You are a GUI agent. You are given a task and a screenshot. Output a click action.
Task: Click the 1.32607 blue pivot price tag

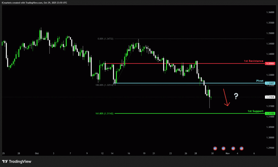pos(270,83)
